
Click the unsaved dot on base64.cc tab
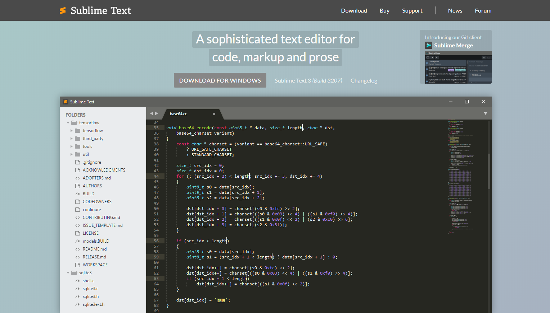(x=214, y=114)
